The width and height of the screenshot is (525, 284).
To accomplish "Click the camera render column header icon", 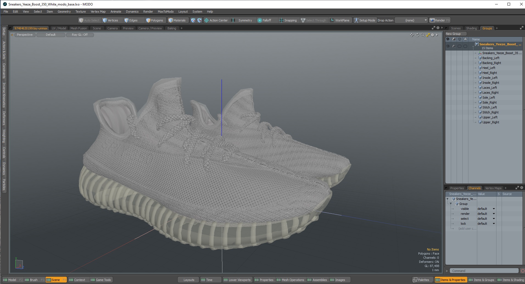I will pos(454,39).
